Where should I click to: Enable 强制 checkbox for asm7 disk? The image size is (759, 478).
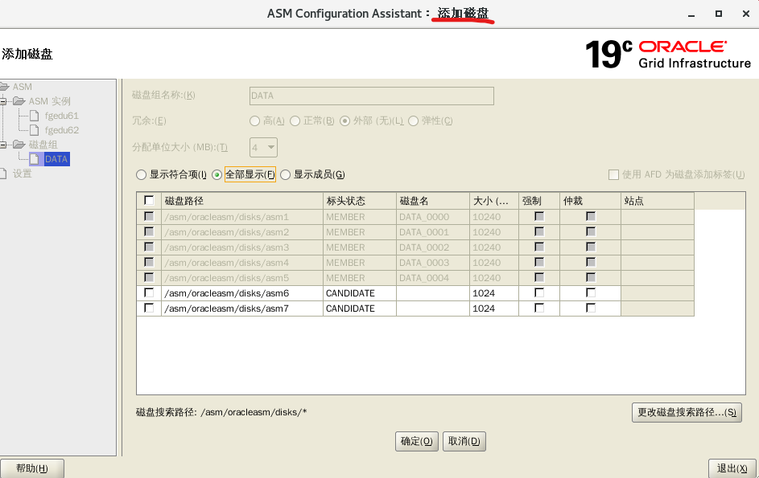pos(539,308)
